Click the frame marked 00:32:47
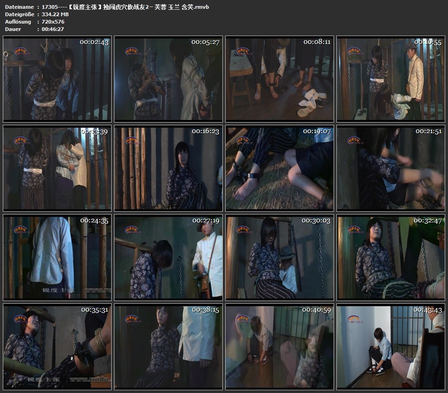 [x=391, y=258]
